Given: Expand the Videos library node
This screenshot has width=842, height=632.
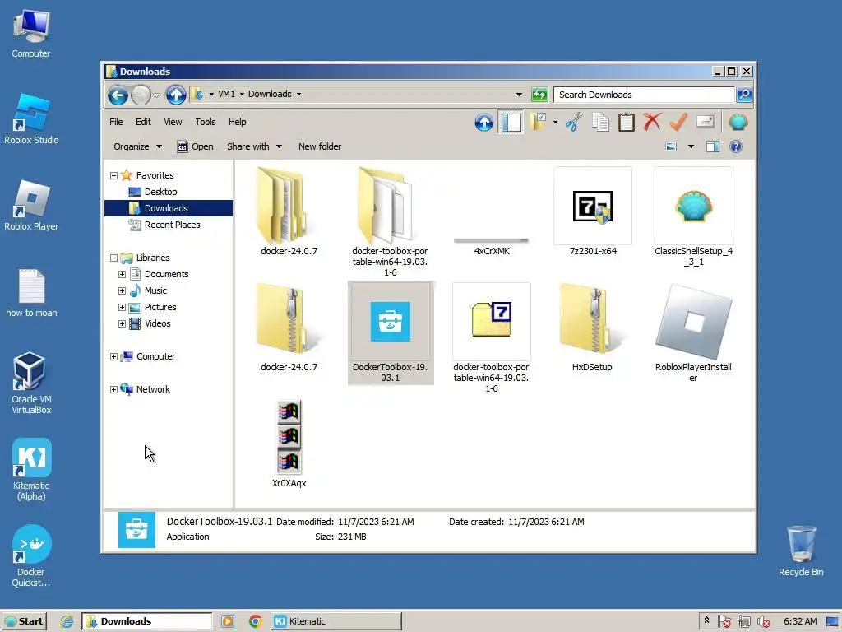Looking at the screenshot, I should click(122, 324).
